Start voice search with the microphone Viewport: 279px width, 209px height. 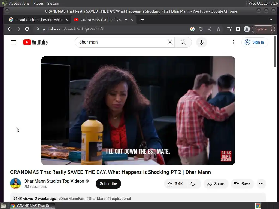pyautogui.click(x=201, y=42)
